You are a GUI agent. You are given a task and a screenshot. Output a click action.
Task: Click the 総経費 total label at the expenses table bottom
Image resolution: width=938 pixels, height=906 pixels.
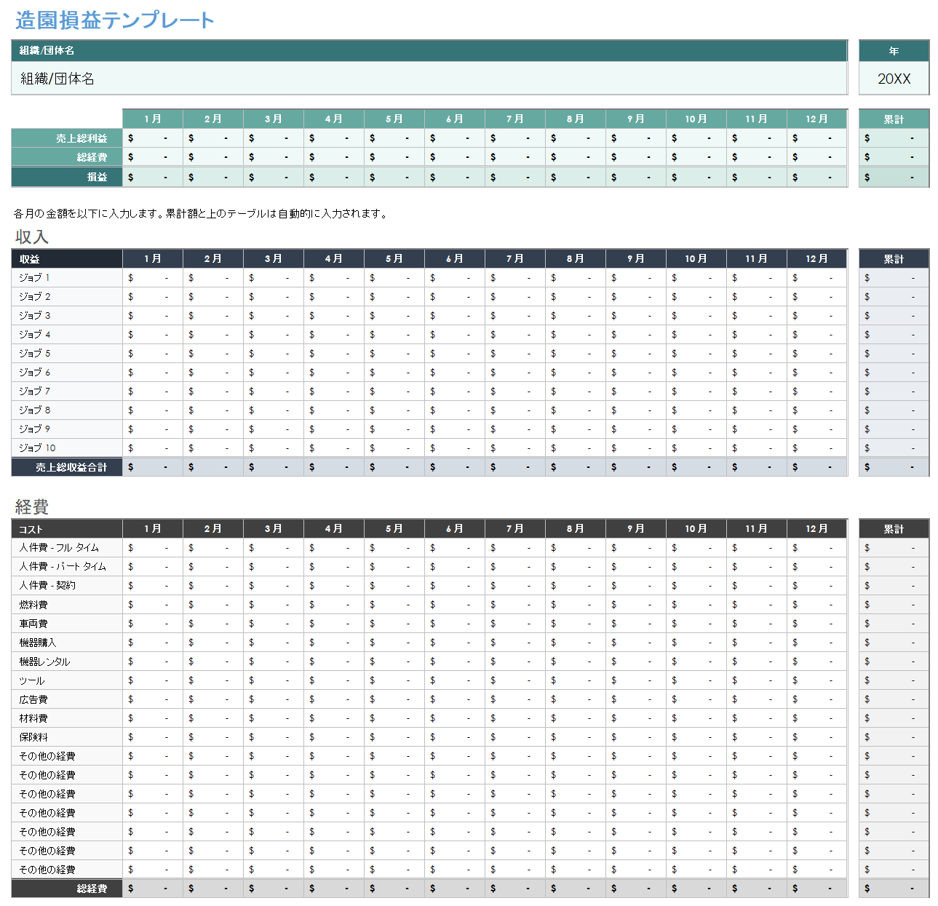click(x=67, y=889)
